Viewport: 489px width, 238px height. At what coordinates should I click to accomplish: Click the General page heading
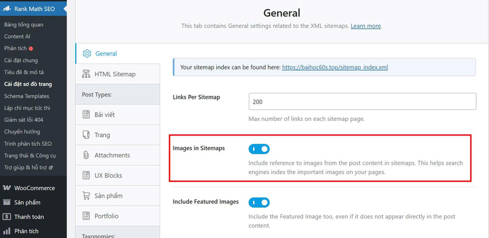click(x=282, y=13)
